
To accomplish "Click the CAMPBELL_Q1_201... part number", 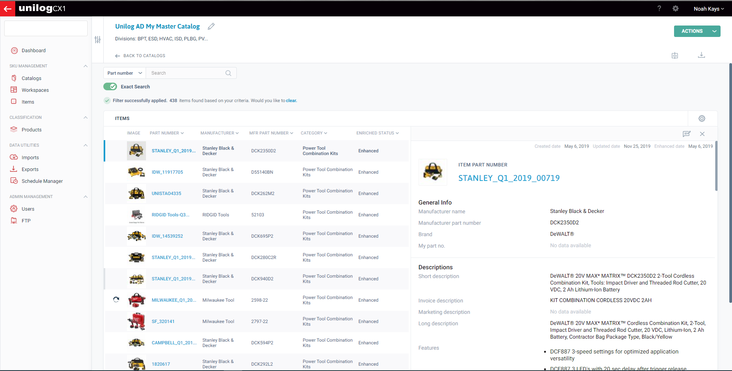I will pyautogui.click(x=174, y=343).
